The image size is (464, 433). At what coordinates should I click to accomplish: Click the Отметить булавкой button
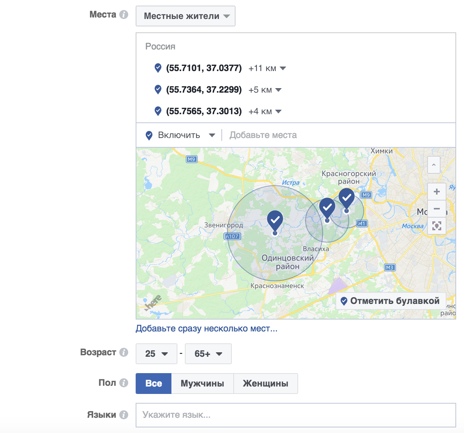391,301
